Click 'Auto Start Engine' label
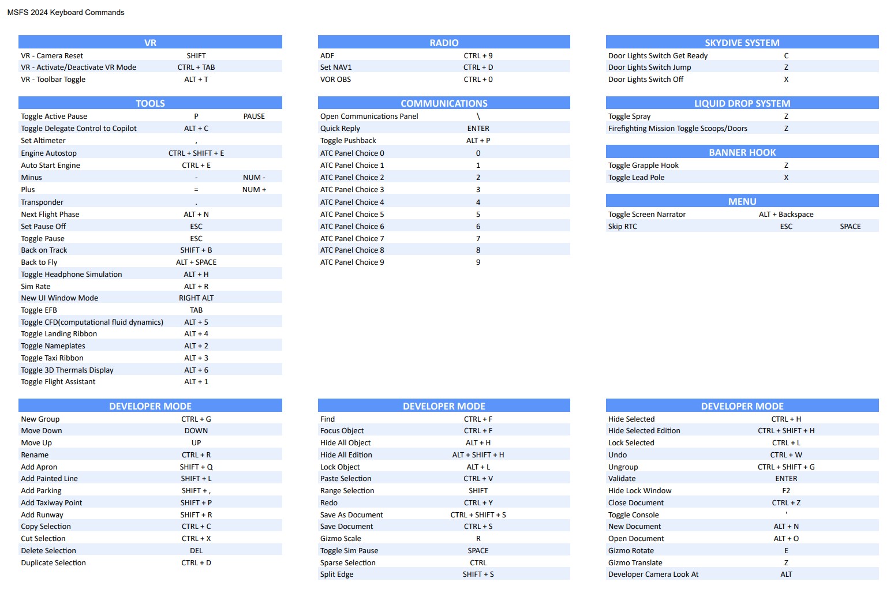Viewport: 894px width, 612px height. pyautogui.click(x=51, y=166)
